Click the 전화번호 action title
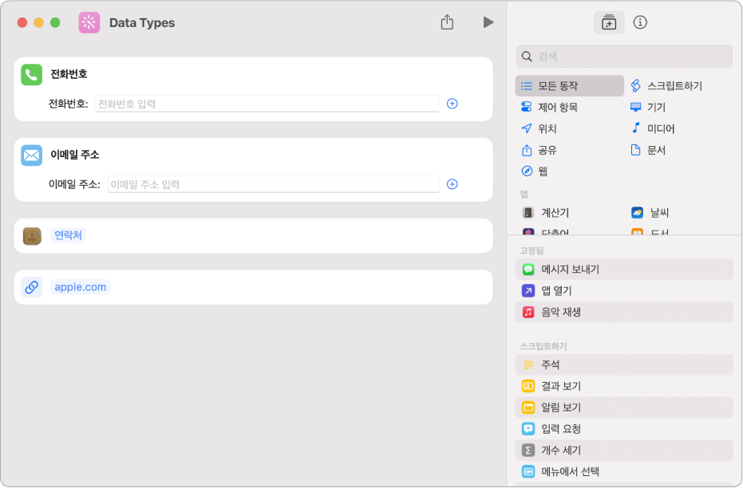The image size is (743, 488). (69, 74)
